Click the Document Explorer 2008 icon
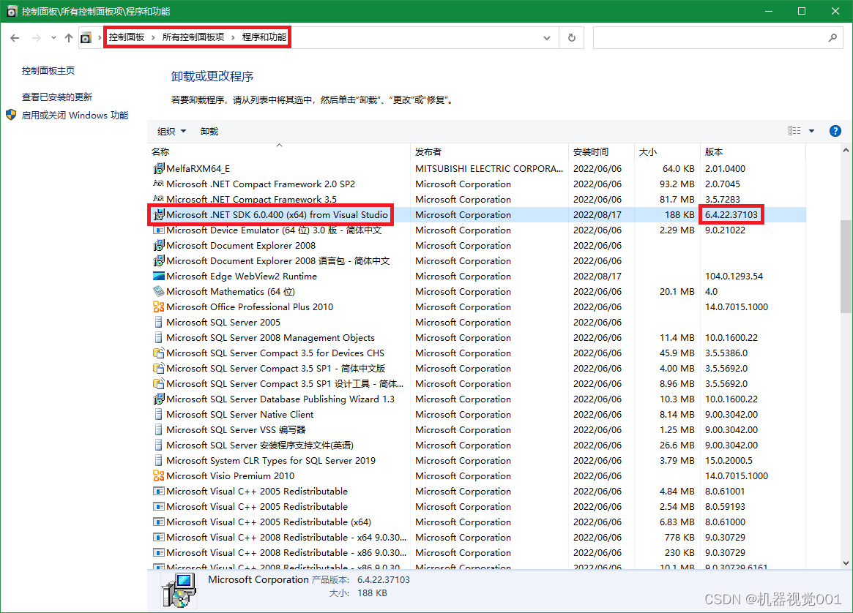Image resolution: width=853 pixels, height=613 pixels. 158,245
